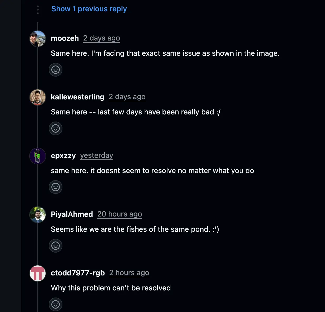
Task: Open moozeh's profile avatar
Action: [38, 39]
